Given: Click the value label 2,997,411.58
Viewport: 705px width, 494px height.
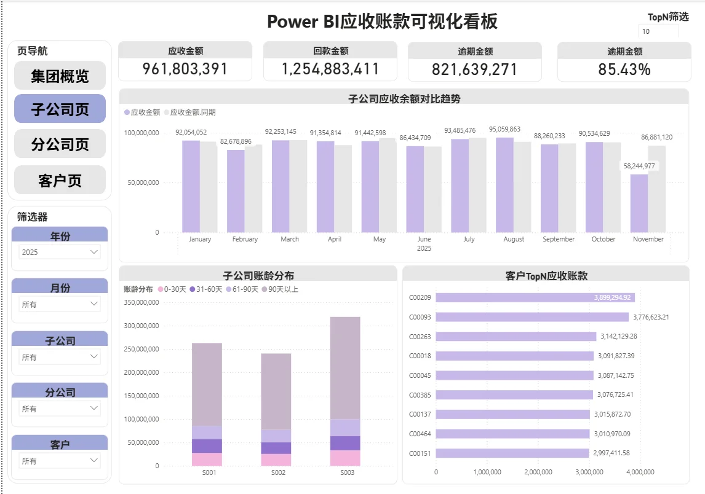Looking at the screenshot, I should [611, 453].
